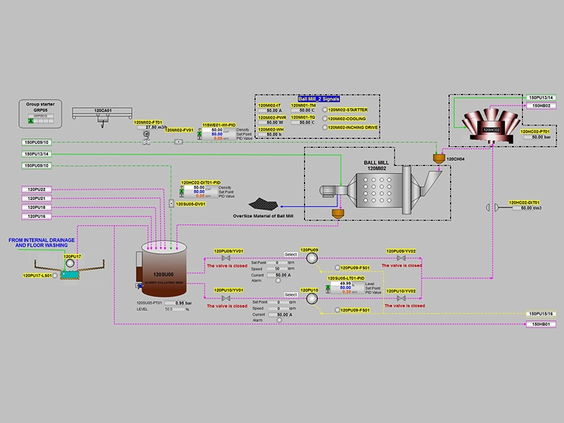
Task: Open the 120PU16 source link
Action: [x=37, y=216]
